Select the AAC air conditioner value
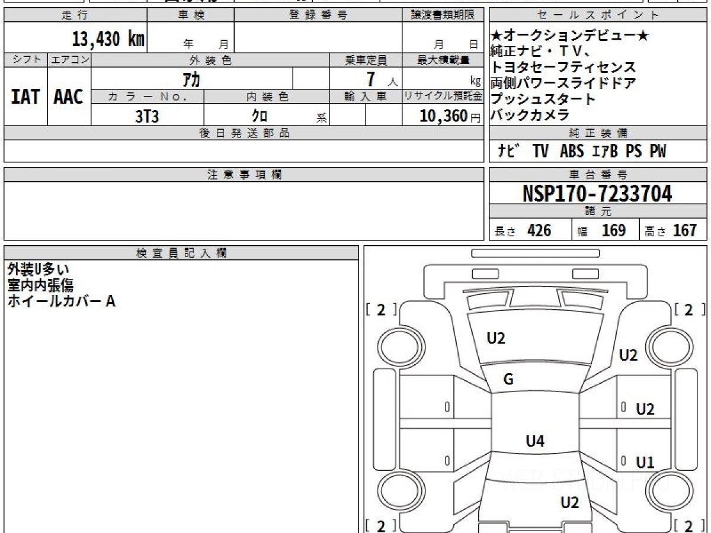Image resolution: width=711 pixels, height=533 pixels. click(x=69, y=97)
